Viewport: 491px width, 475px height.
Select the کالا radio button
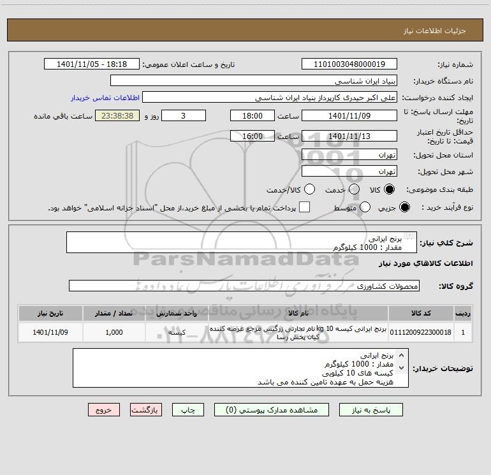pyautogui.click(x=389, y=189)
